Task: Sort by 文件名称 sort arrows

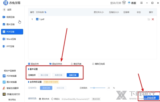Action: tap(45, 12)
